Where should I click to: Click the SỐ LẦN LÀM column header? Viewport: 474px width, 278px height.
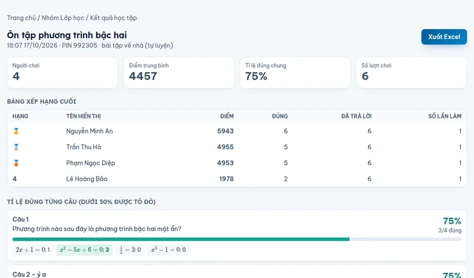[445, 117]
